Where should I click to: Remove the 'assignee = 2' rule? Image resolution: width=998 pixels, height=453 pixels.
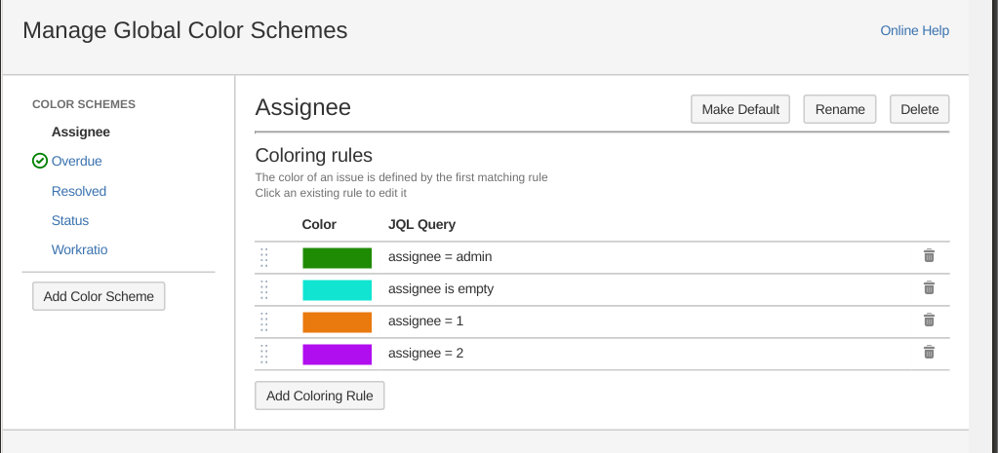pyautogui.click(x=929, y=353)
